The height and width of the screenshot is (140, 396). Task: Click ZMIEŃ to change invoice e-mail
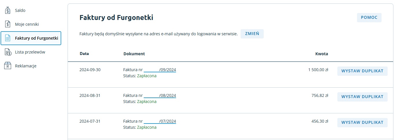(252, 34)
